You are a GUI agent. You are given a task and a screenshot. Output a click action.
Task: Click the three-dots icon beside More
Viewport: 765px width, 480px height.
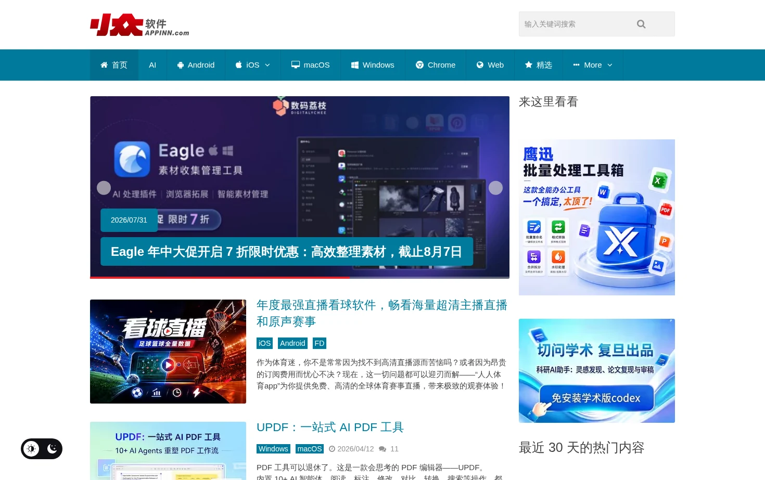tap(576, 65)
